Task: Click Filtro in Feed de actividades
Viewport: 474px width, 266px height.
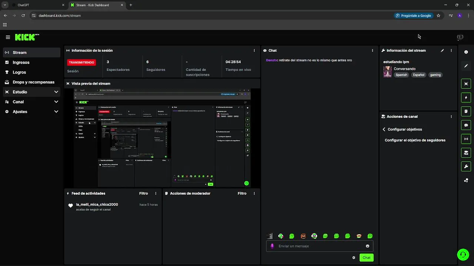Action: (143, 194)
